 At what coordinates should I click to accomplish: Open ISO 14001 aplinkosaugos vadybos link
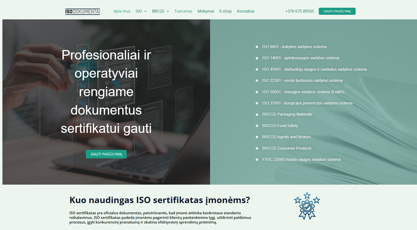pyautogui.click(x=301, y=58)
